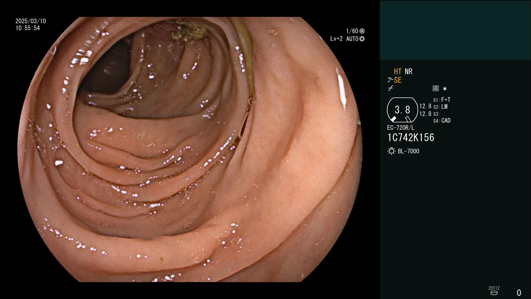531x299 pixels.
Task: Click the Lv+2 brightness level text
Action: tap(336, 39)
